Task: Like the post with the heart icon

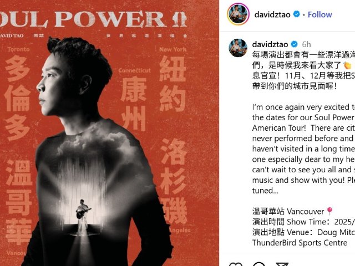Action: click(x=235, y=264)
